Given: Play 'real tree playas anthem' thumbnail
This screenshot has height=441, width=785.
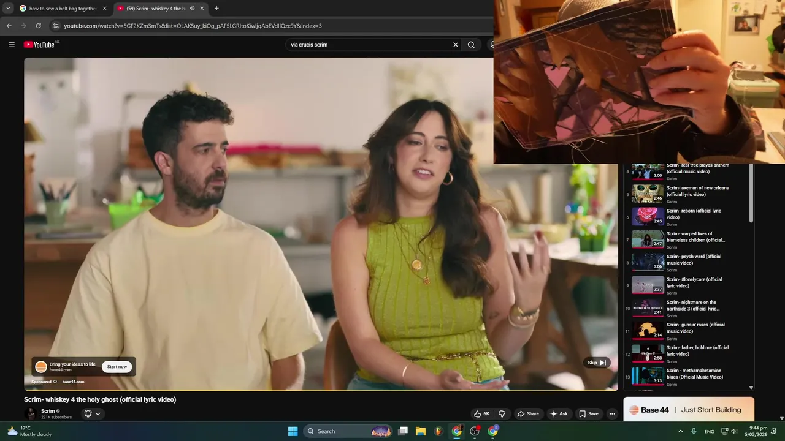Looking at the screenshot, I should (x=648, y=171).
